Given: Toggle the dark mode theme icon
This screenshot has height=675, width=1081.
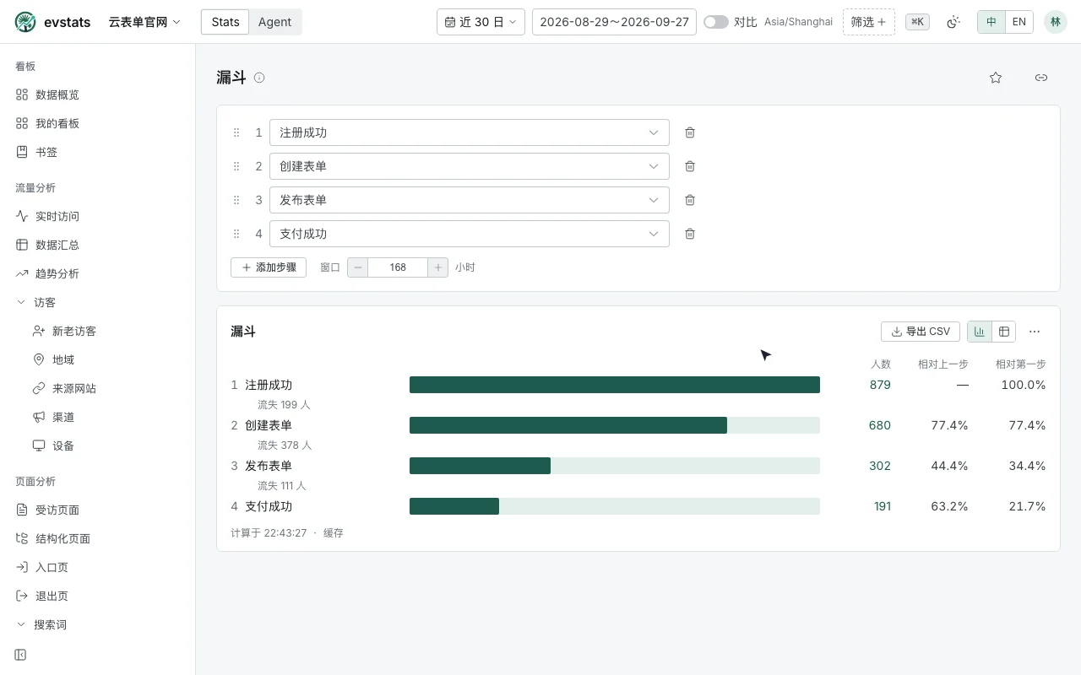Looking at the screenshot, I should tap(953, 22).
